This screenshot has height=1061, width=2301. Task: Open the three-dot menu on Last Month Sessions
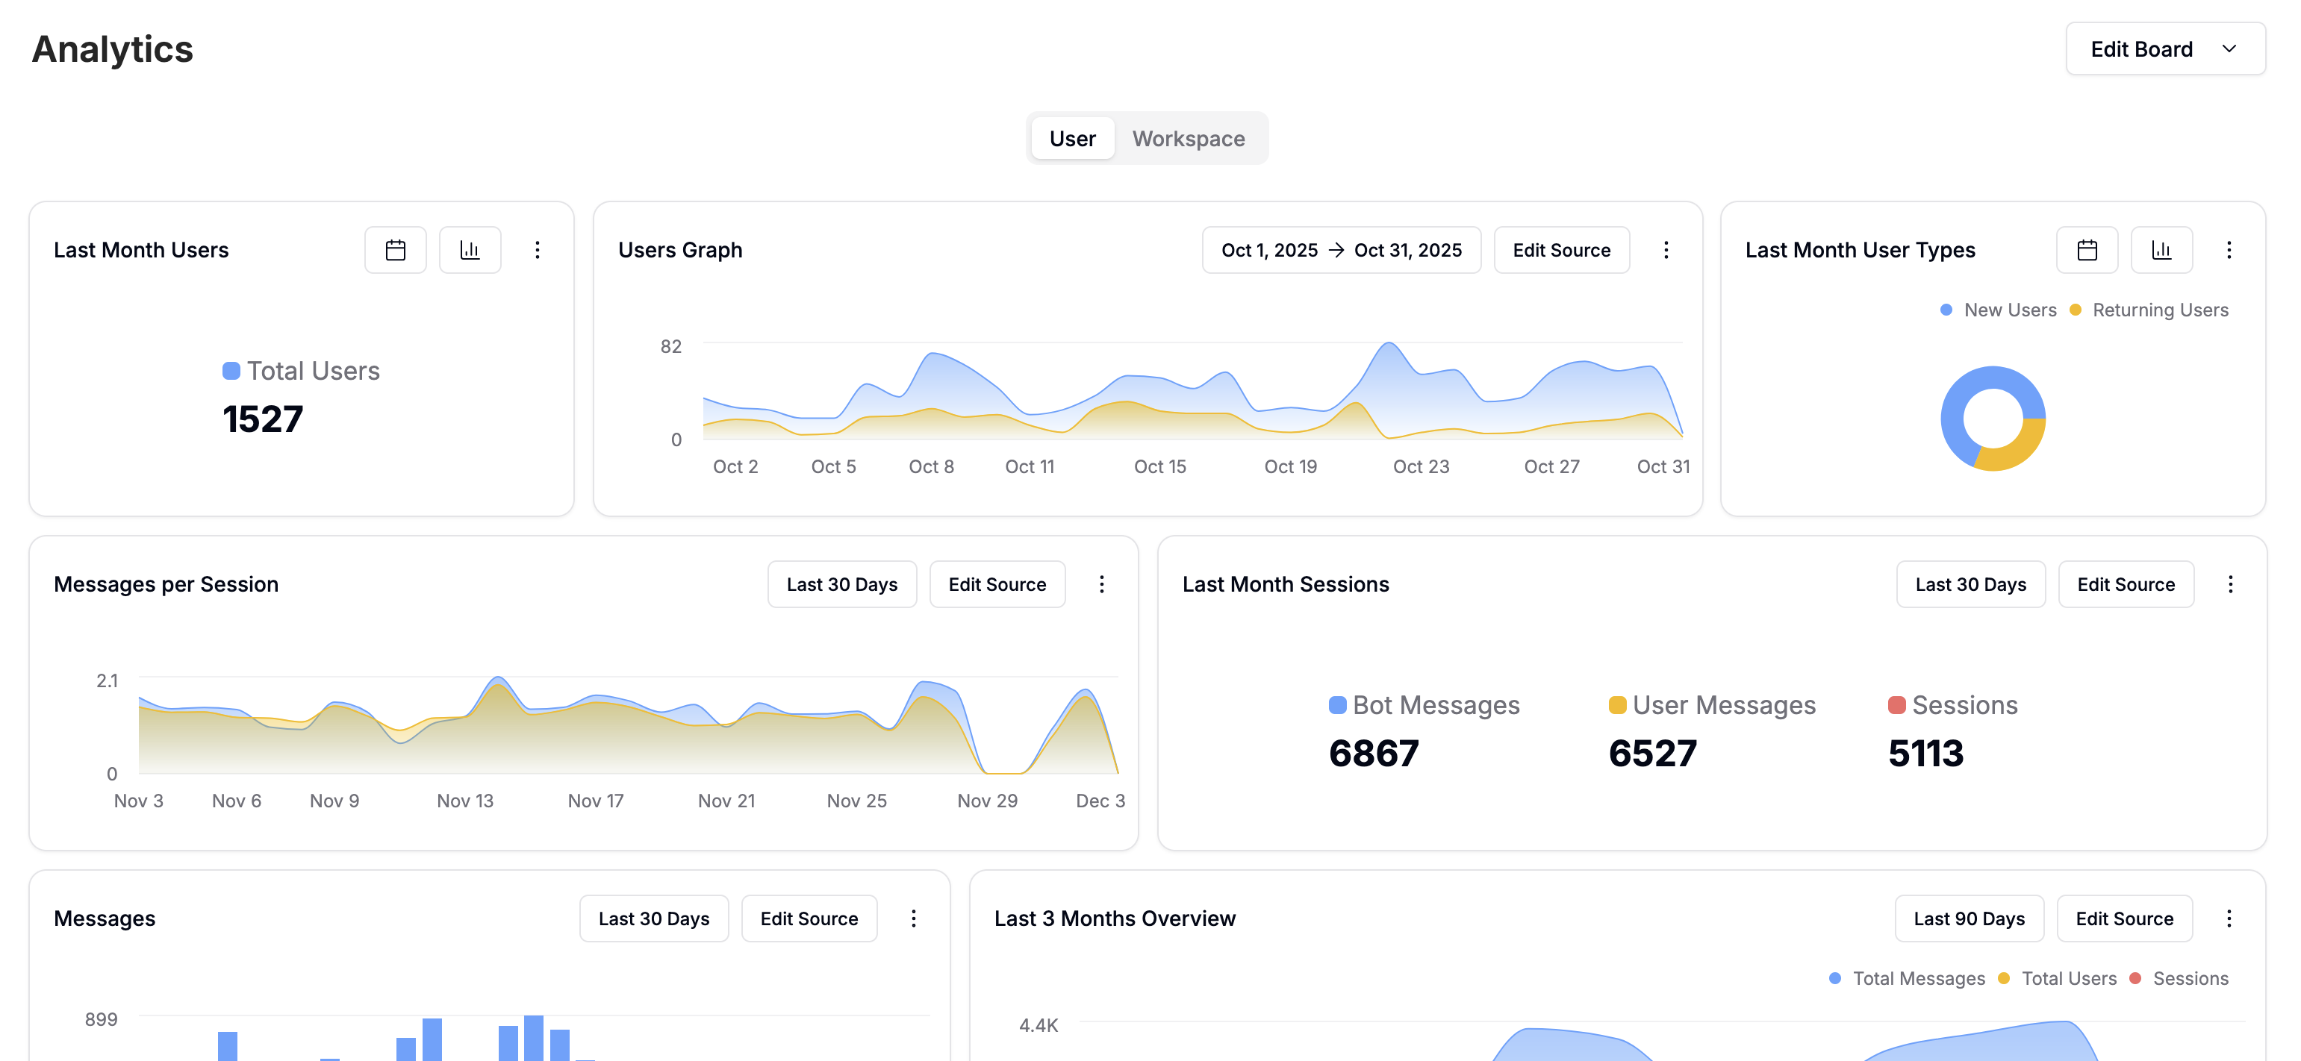(x=2232, y=584)
